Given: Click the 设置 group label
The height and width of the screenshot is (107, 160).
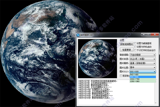Looking at the screenshot, I should tap(122, 40).
